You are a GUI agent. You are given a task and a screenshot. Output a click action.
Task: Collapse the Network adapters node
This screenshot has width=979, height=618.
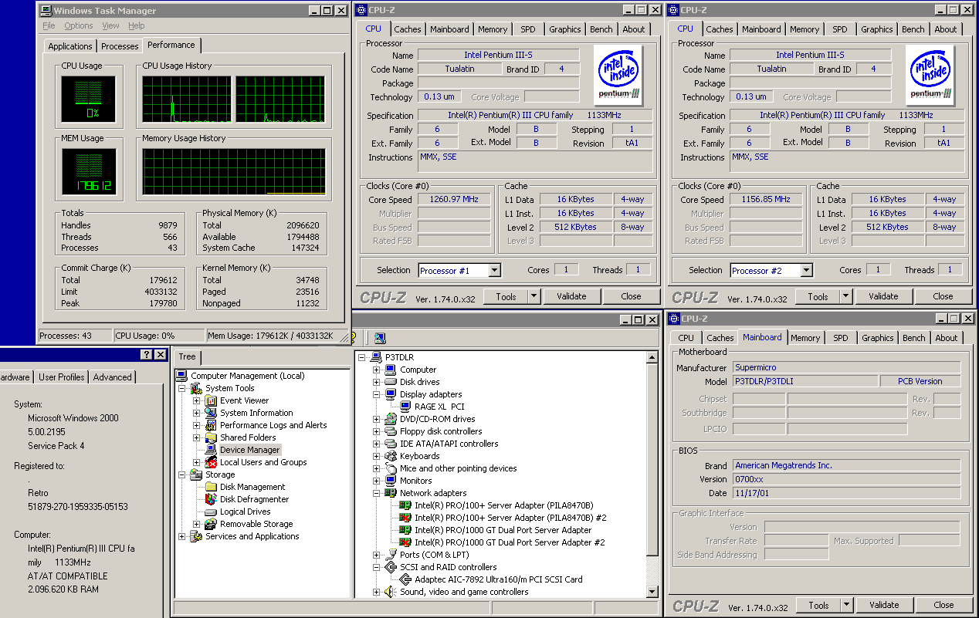coord(376,493)
